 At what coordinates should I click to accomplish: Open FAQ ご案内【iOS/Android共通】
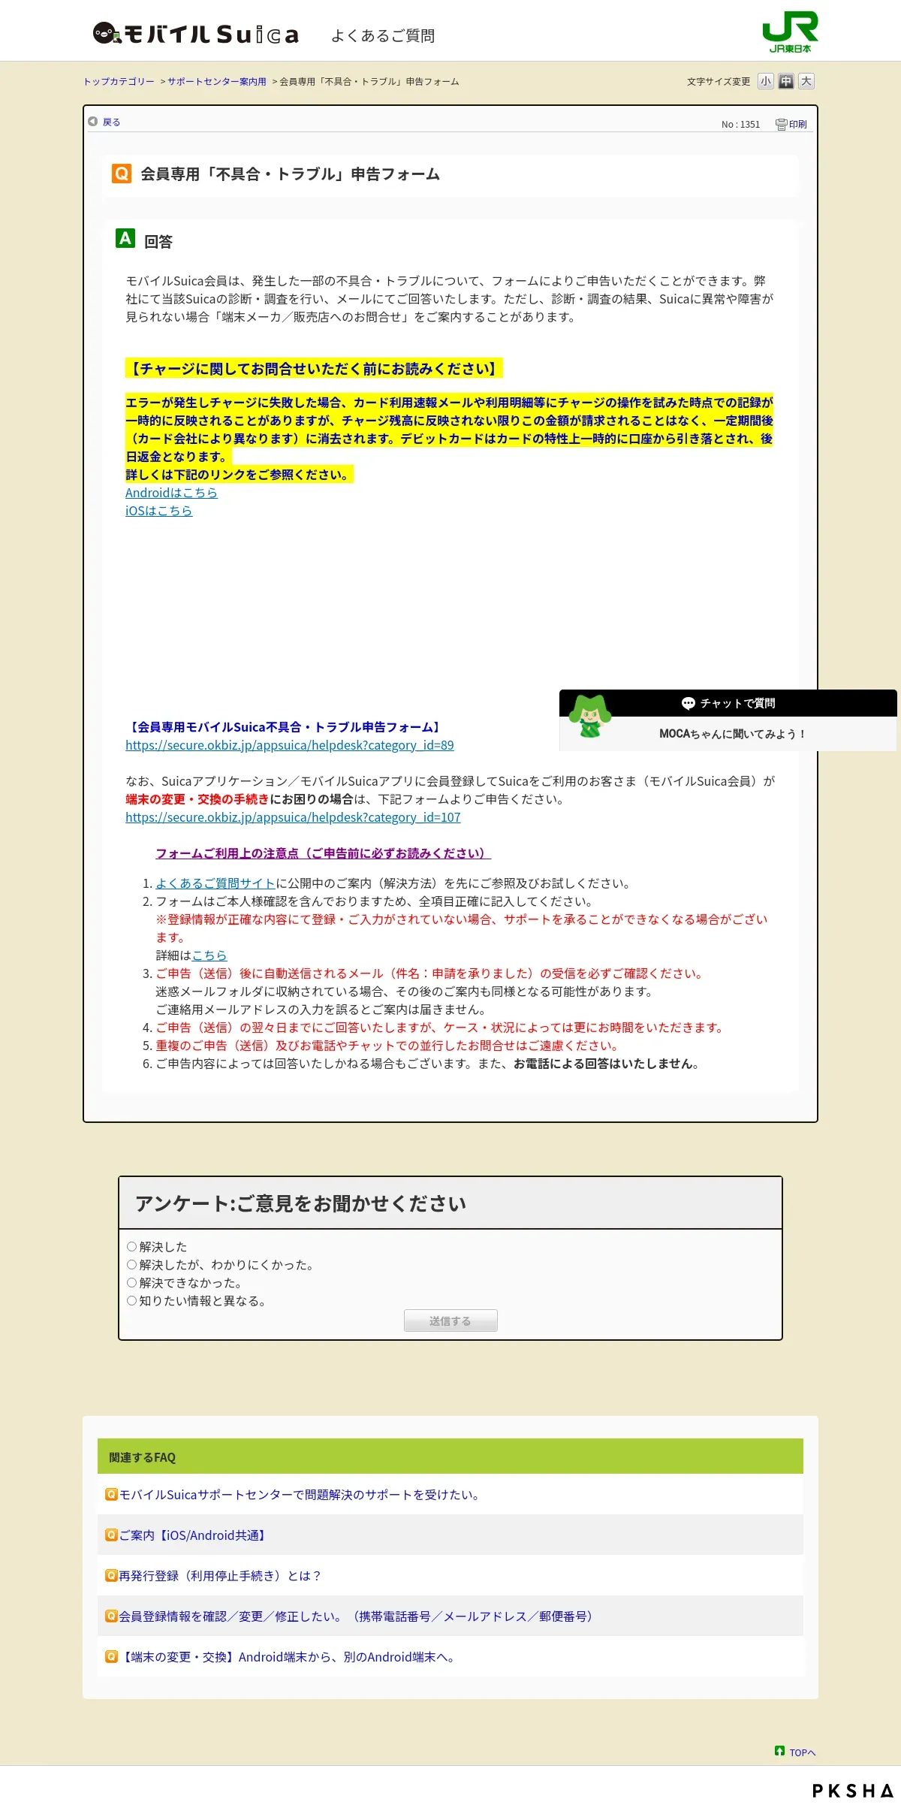(x=194, y=1535)
